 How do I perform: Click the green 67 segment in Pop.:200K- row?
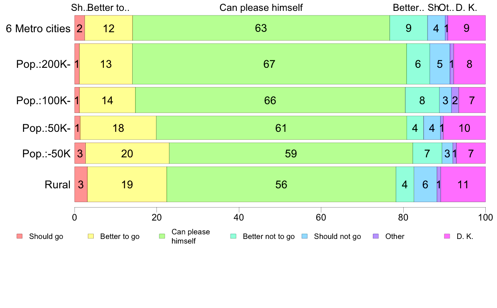pos(269,64)
